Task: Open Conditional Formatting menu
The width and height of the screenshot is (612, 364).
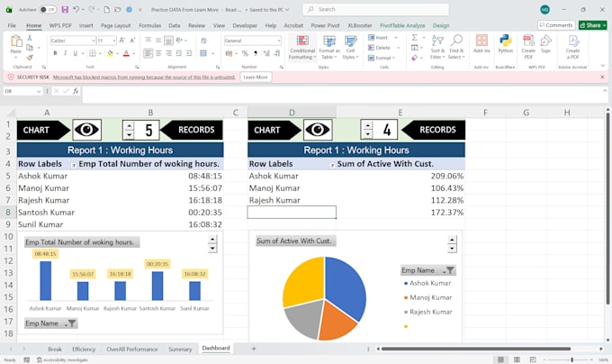Action: (302, 48)
